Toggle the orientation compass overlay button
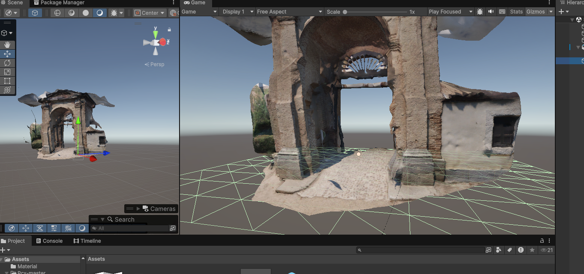The image size is (584, 274). click(x=12, y=228)
